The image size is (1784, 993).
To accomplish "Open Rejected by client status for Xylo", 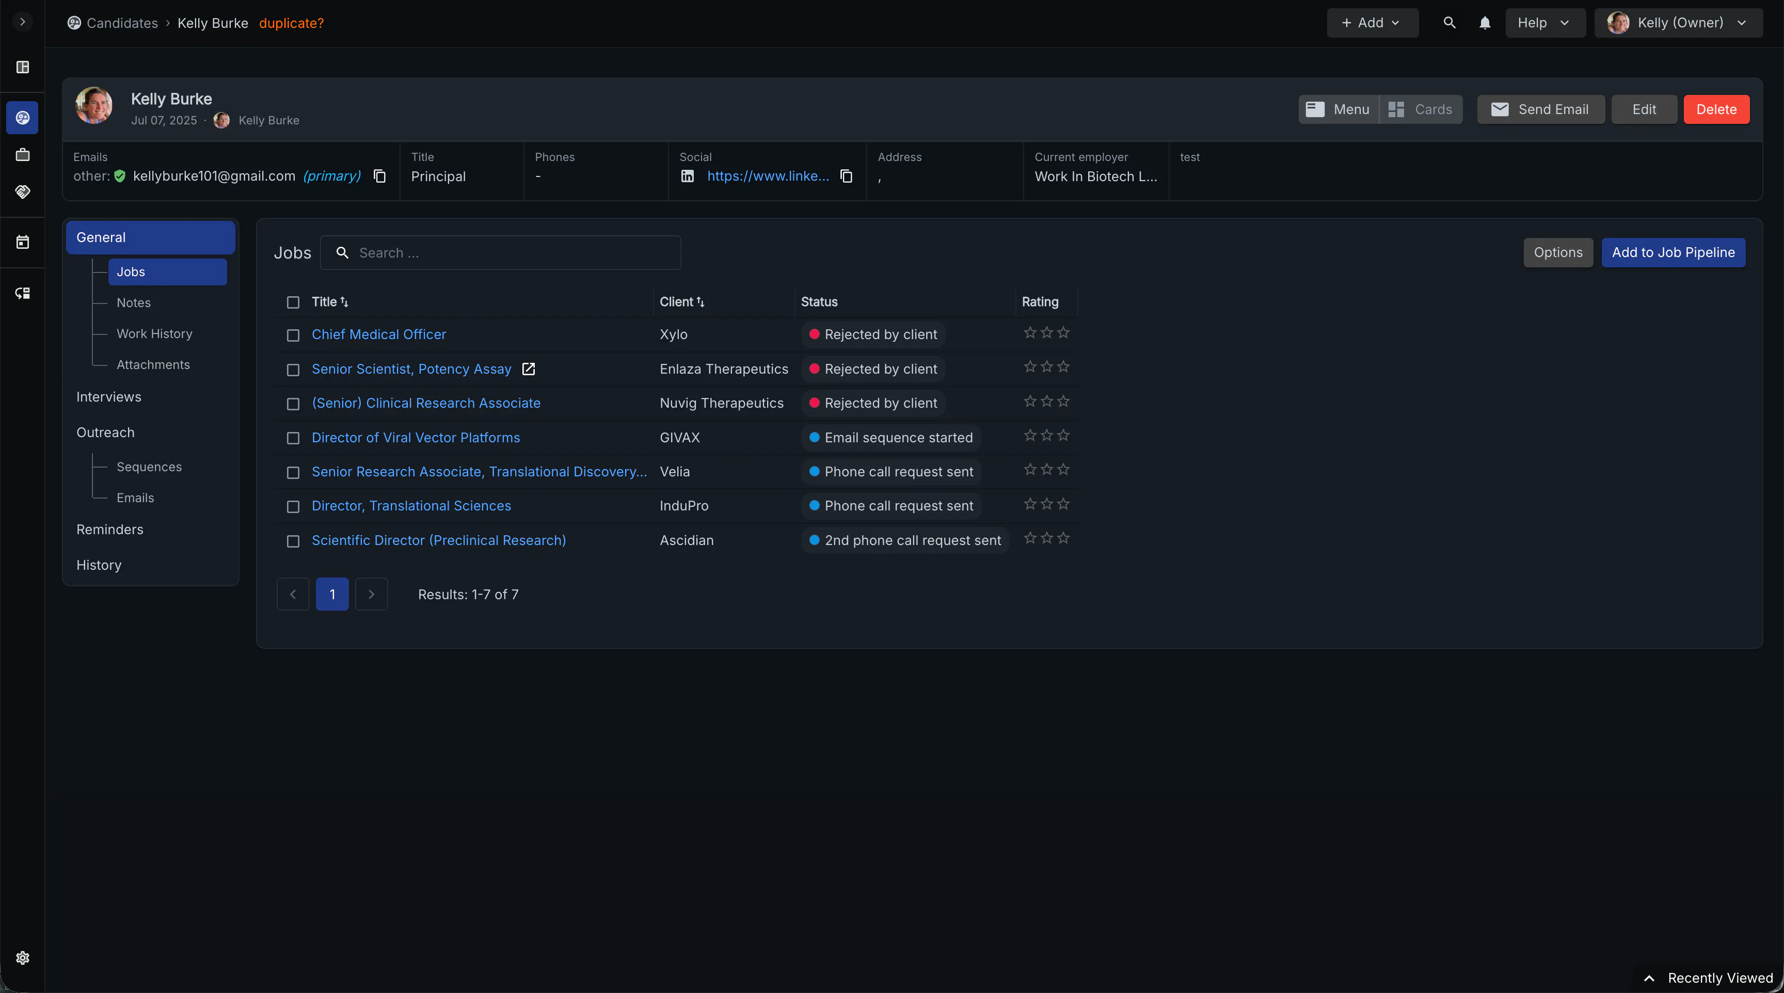I will 873,334.
